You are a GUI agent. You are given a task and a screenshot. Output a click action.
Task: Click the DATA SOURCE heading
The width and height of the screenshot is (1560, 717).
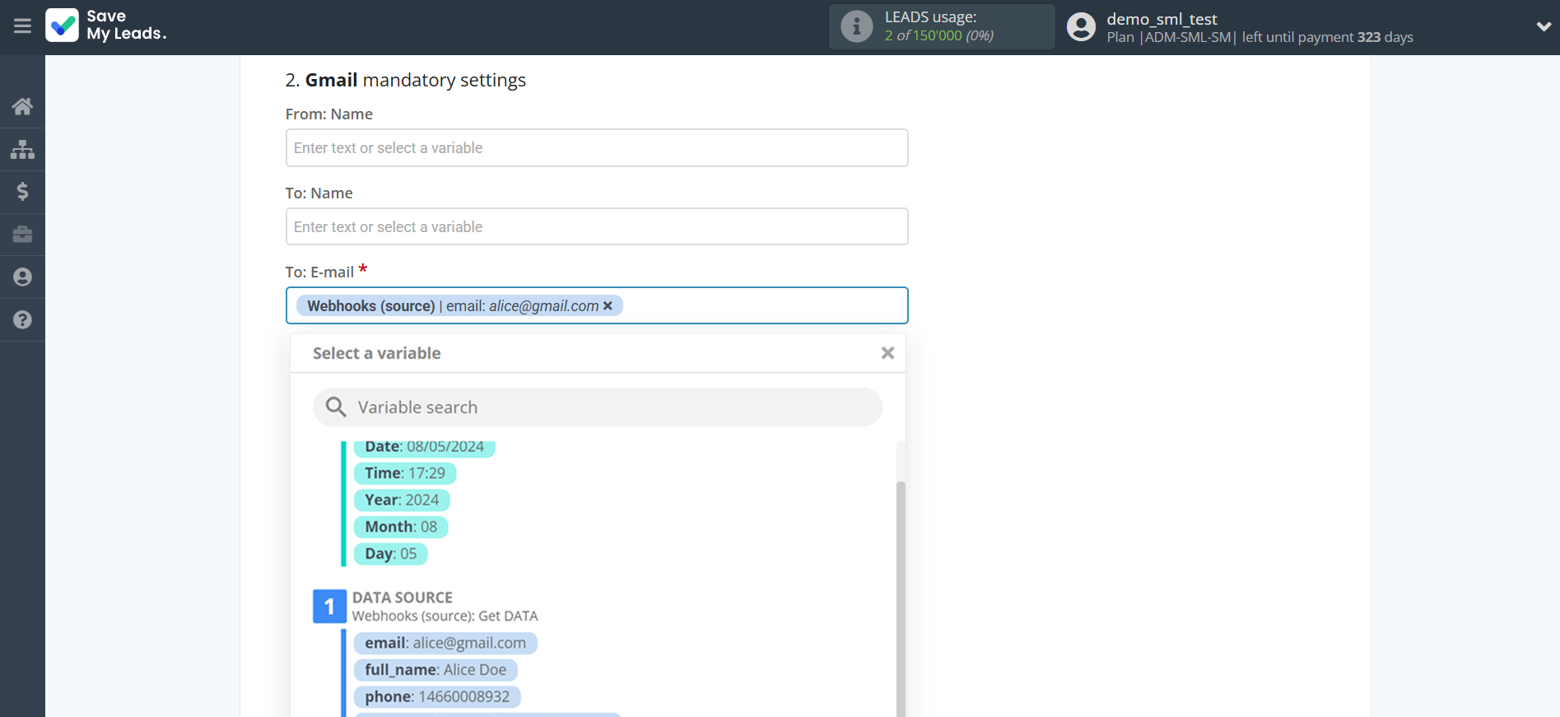[x=403, y=598]
